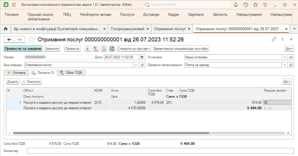Copy document link via chain icon
This screenshot has width=298, height=156.
click(274, 39)
